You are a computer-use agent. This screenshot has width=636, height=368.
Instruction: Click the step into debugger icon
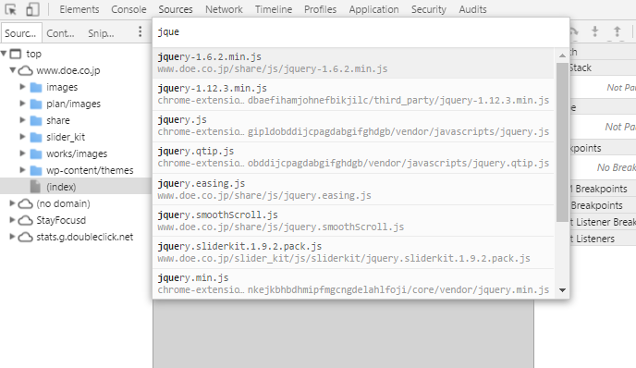[x=595, y=31]
